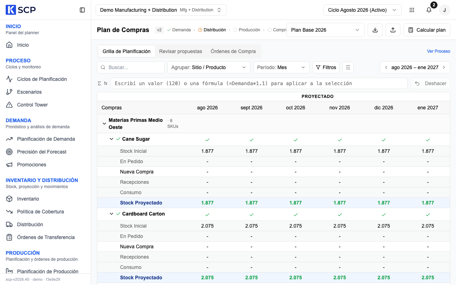Collapse the sidebar with panel icon

click(x=82, y=10)
